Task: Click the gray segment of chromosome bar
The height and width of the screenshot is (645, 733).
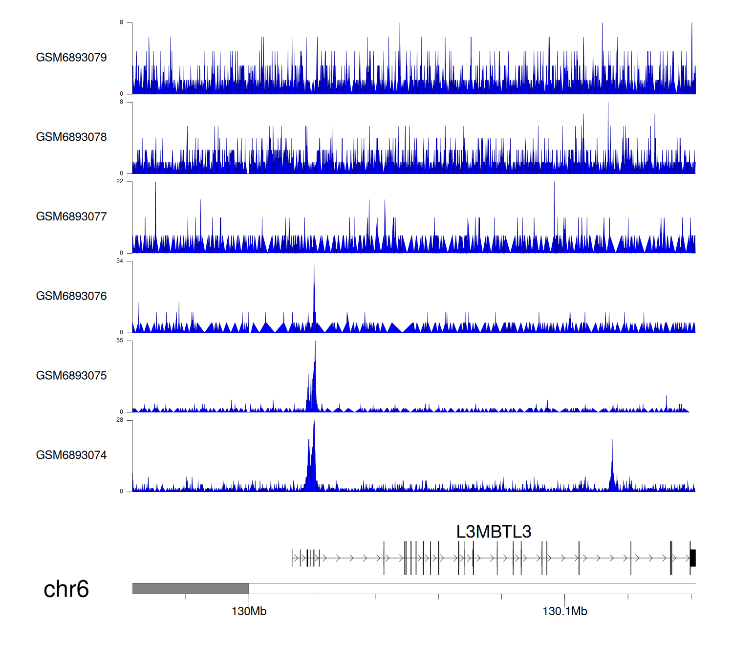Action: [x=191, y=588]
